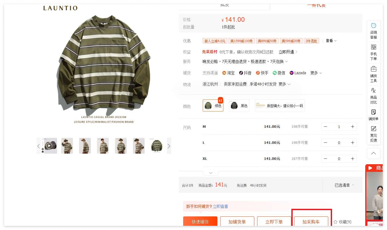
Task: Open the 铺货工具 toolbox
Action: pyautogui.click(x=373, y=74)
